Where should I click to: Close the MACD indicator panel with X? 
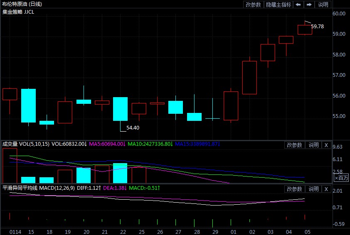326,189
